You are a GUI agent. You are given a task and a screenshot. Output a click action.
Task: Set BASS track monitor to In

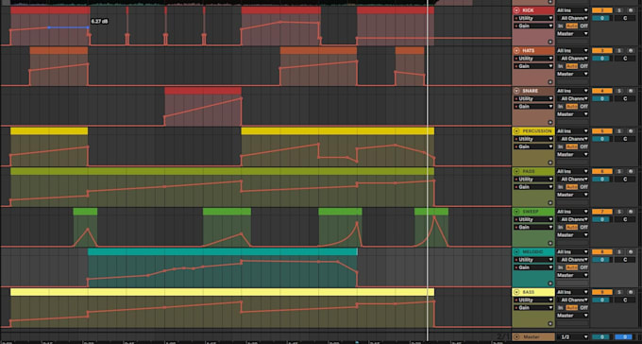pyautogui.click(x=560, y=308)
